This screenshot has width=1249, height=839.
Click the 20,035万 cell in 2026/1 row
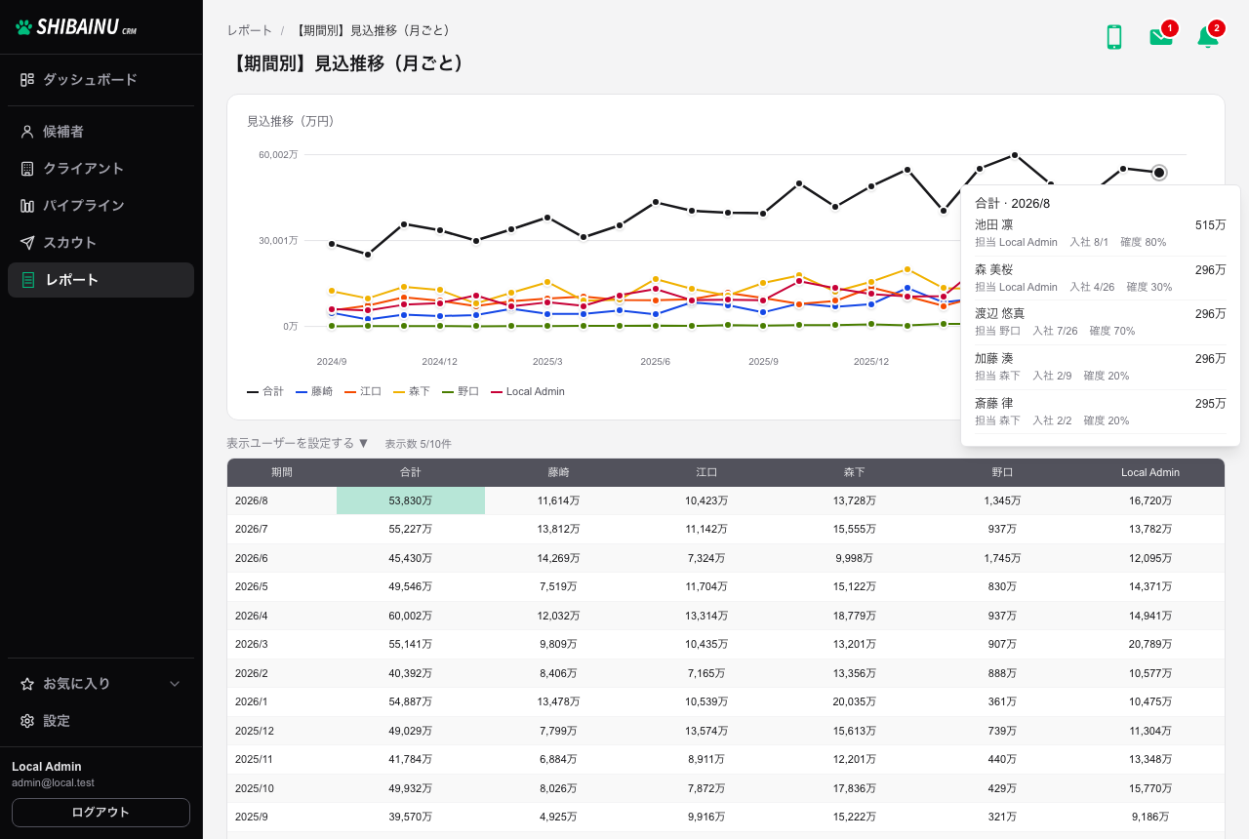[855, 702]
